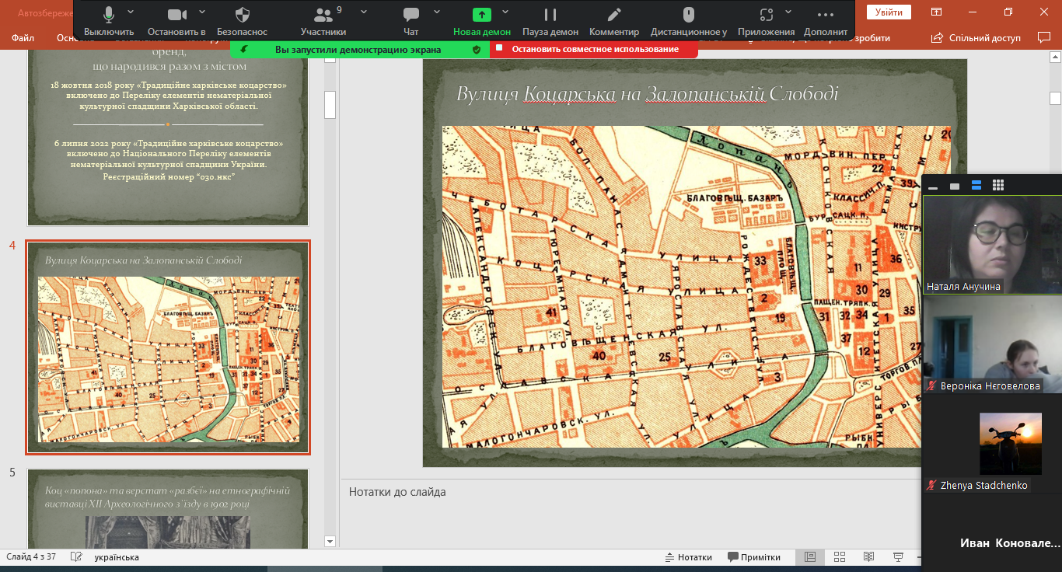Open the Чат chat panel
The width and height of the screenshot is (1062, 572).
[411, 21]
